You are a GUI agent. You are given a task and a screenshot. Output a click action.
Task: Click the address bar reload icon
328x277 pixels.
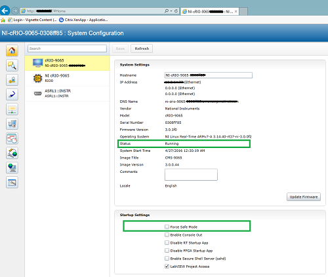click(x=176, y=10)
